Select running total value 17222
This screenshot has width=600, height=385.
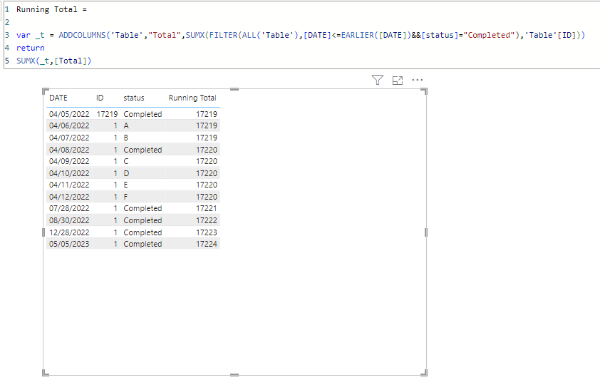(207, 220)
